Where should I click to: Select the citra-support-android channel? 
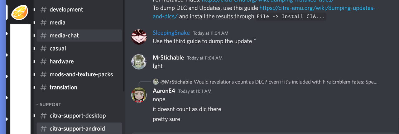pyautogui.click(x=79, y=128)
